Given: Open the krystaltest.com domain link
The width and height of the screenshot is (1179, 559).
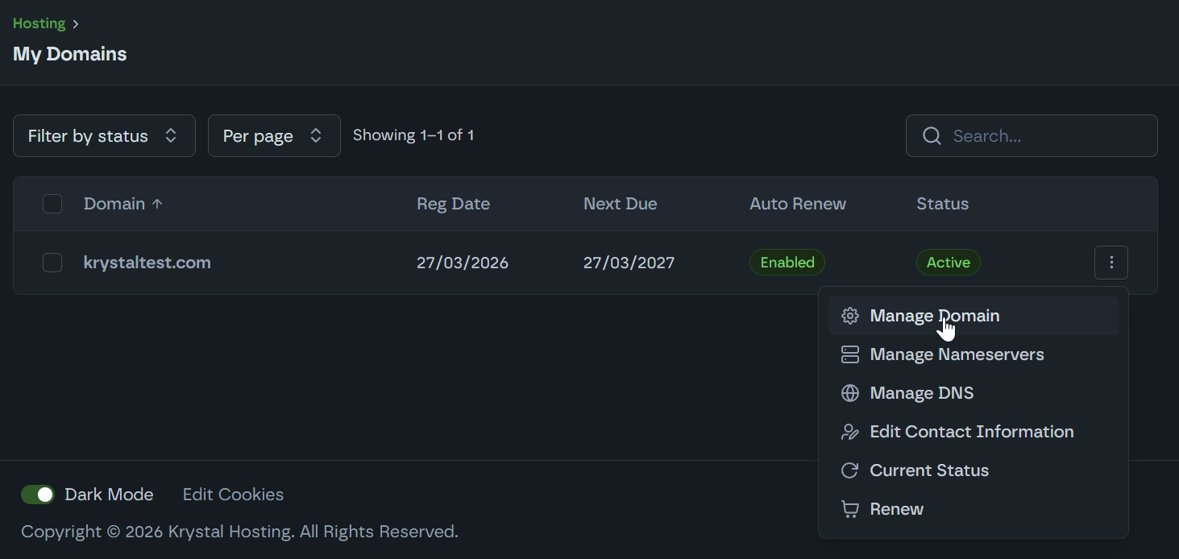Looking at the screenshot, I should (147, 263).
